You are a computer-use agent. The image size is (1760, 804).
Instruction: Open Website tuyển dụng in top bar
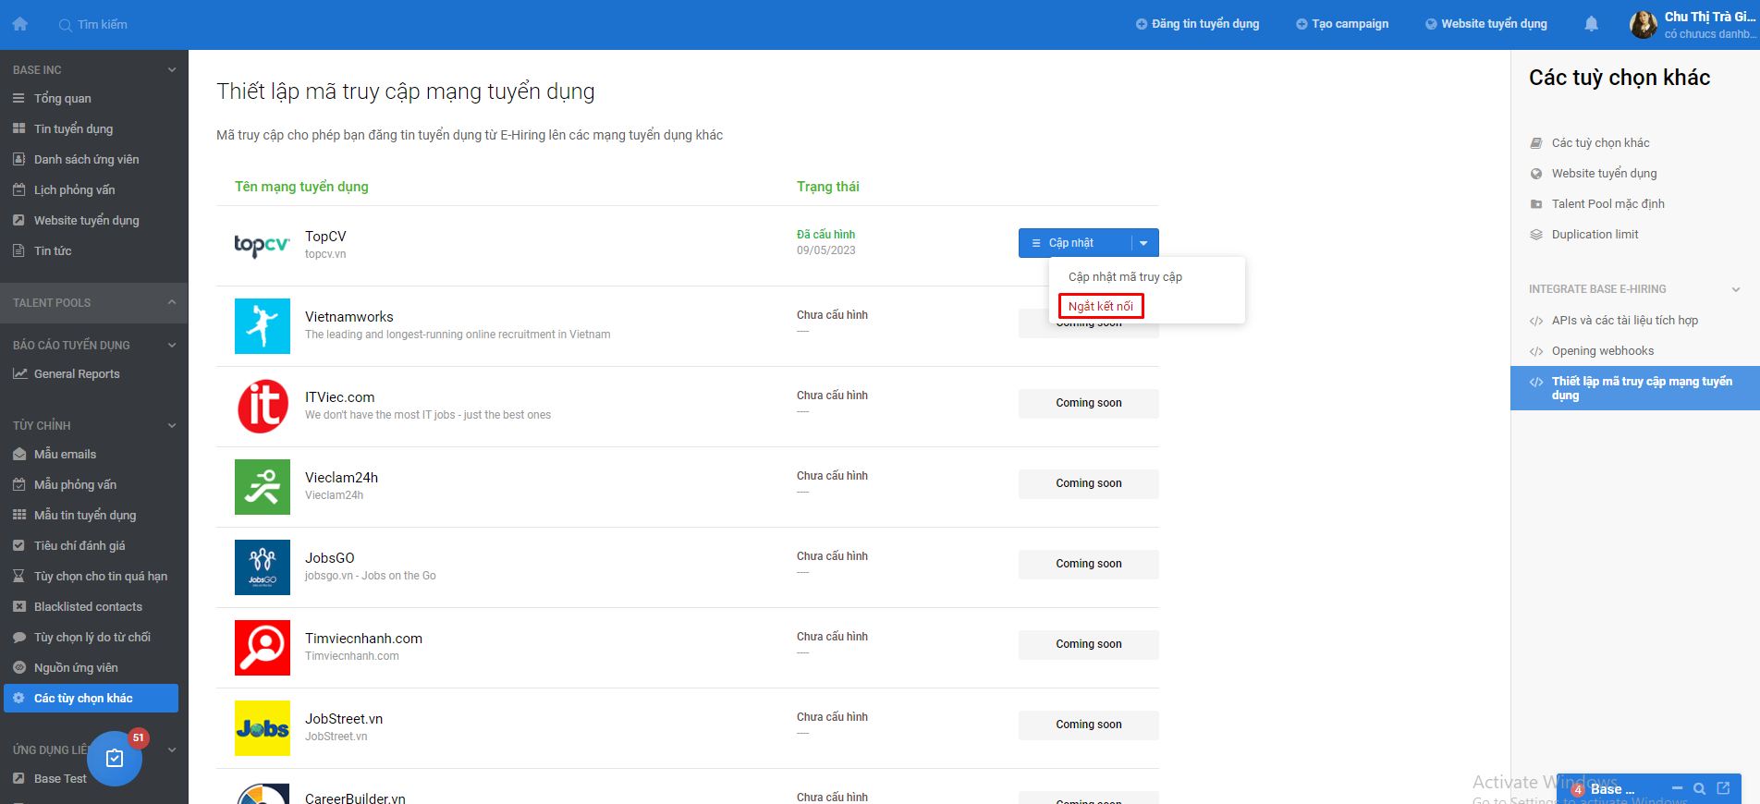tap(1486, 24)
